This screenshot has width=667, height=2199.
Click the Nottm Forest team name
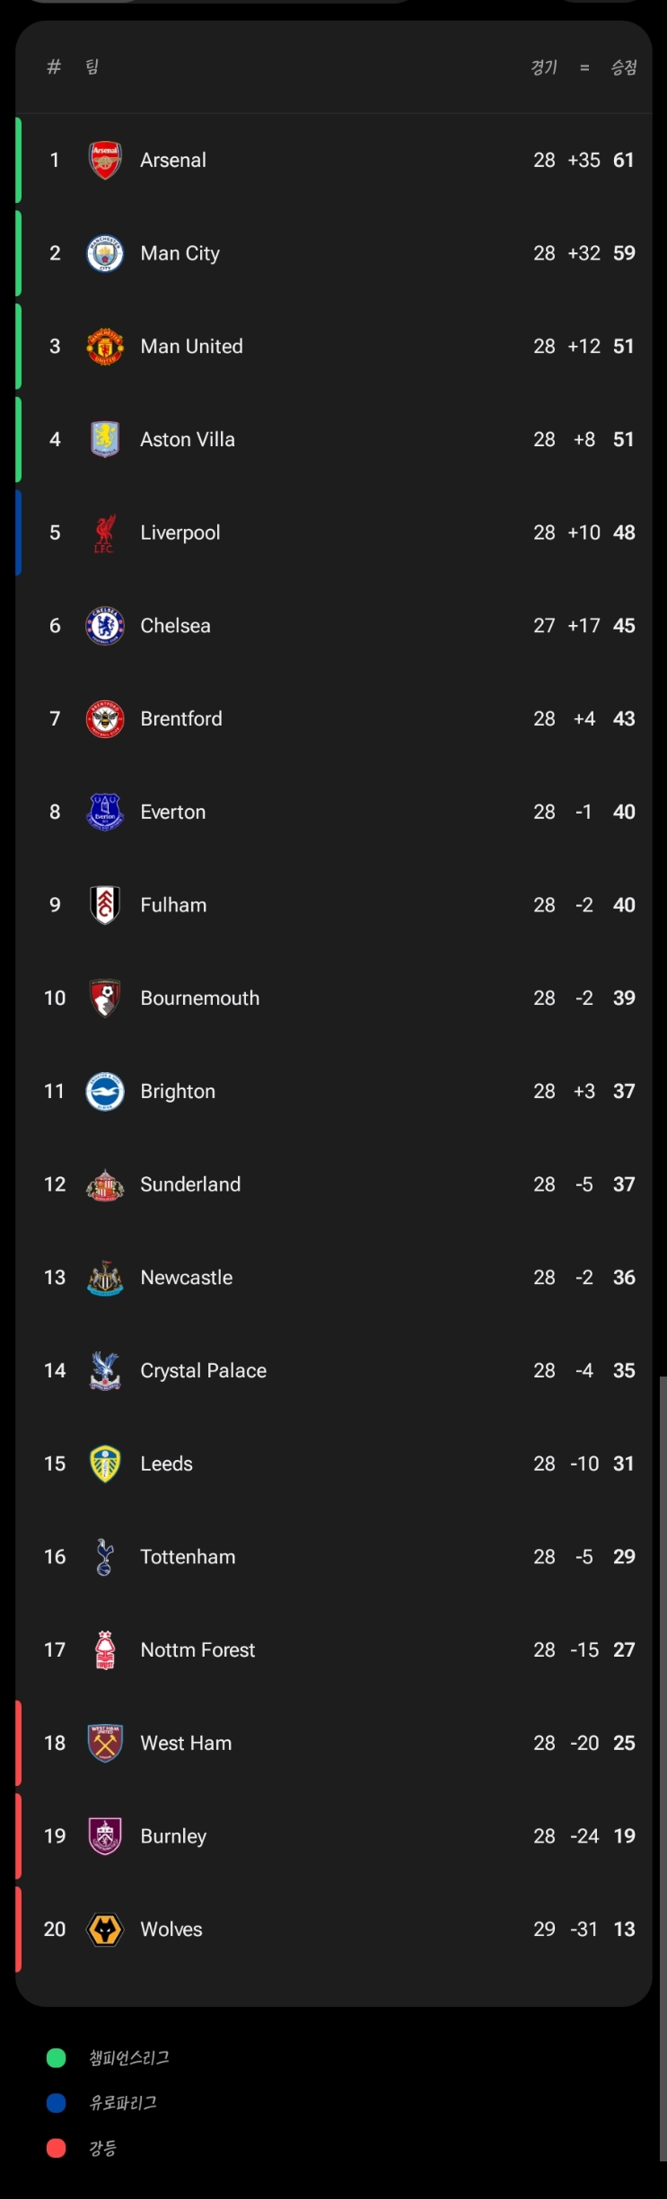point(197,1650)
